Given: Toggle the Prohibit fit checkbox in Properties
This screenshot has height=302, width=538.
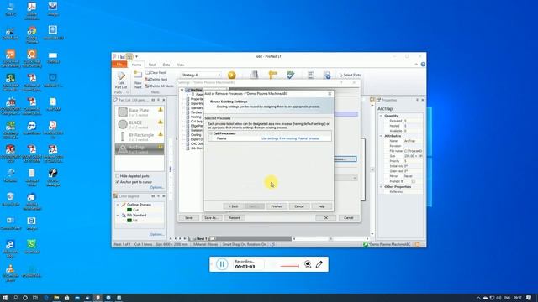Looking at the screenshot, I should click(413, 181).
